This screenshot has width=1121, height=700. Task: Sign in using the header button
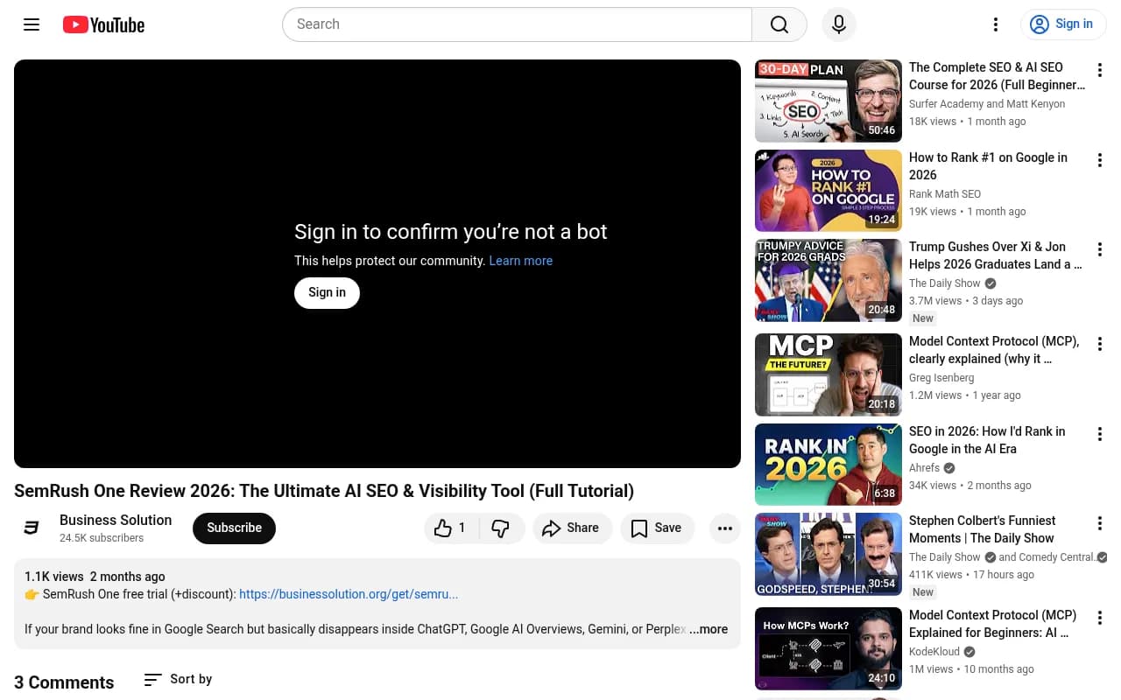[1063, 24]
